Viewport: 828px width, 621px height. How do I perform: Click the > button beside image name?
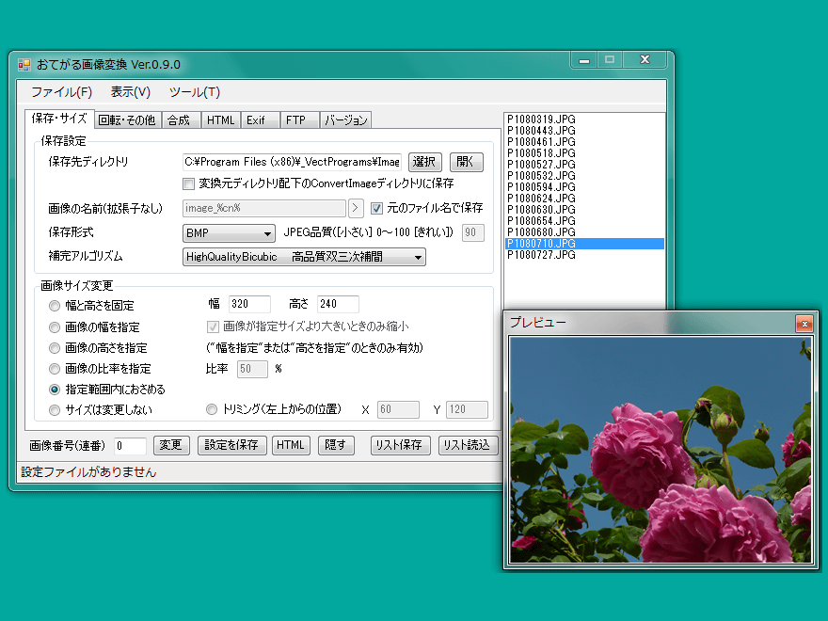[x=356, y=208]
